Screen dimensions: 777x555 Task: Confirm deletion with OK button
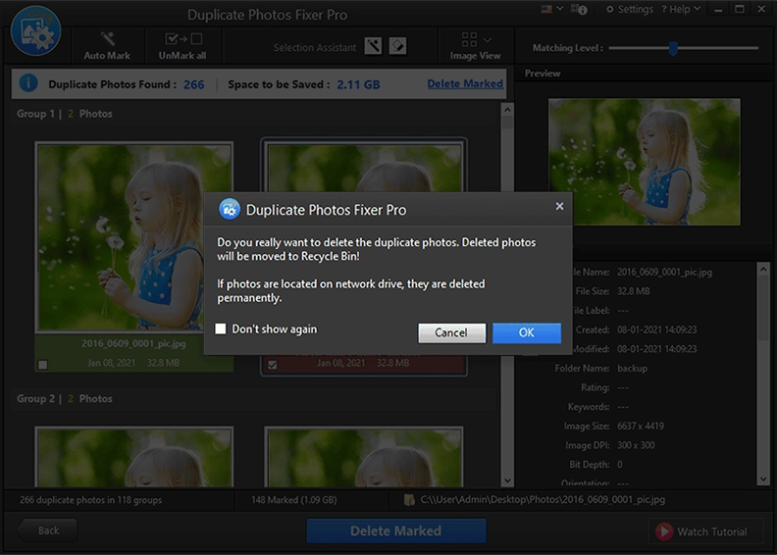[526, 332]
